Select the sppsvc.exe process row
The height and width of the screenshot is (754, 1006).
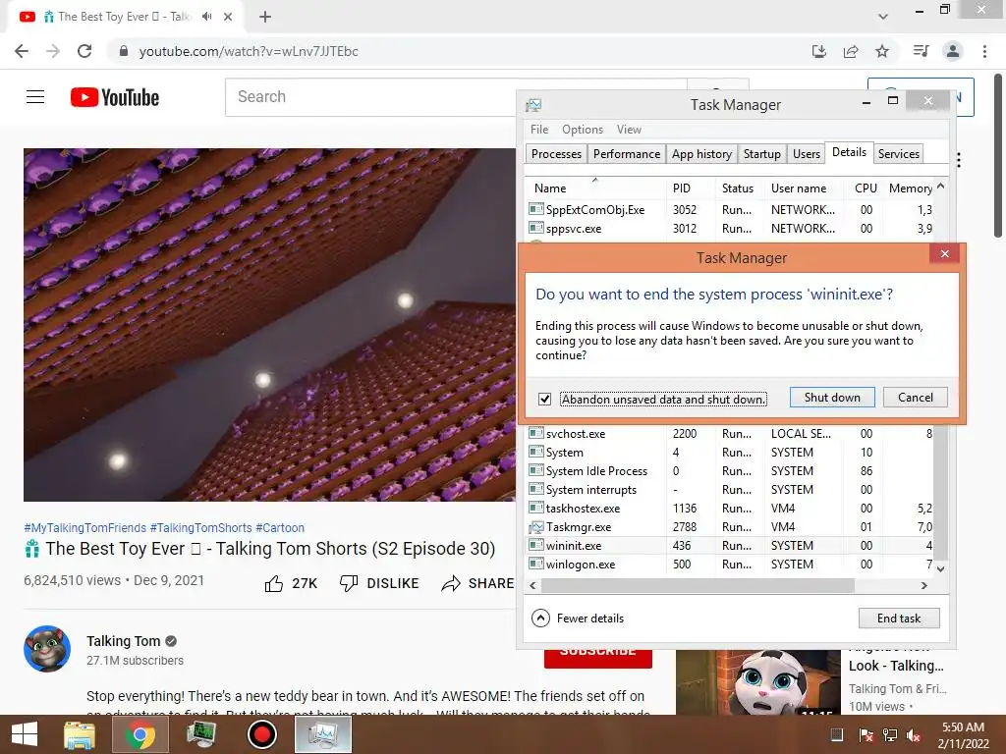pyautogui.click(x=730, y=228)
